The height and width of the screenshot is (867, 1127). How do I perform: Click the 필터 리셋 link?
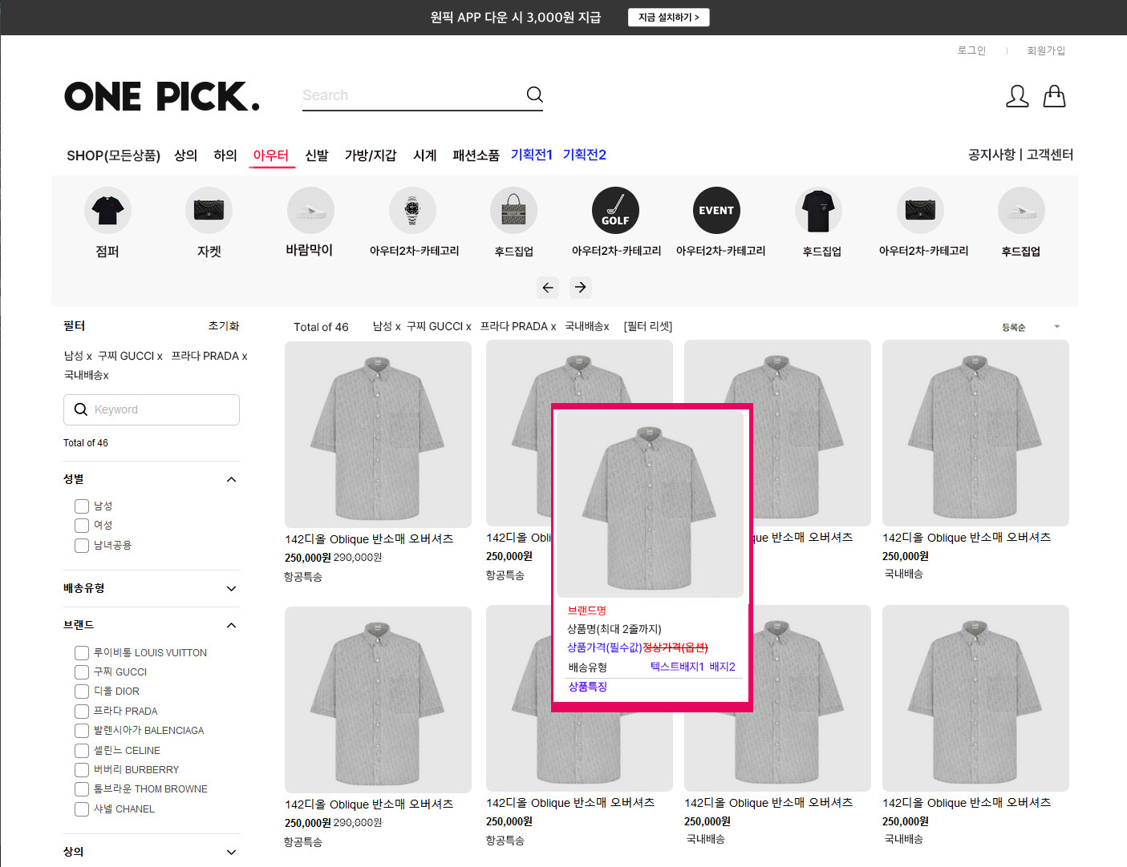[648, 327]
